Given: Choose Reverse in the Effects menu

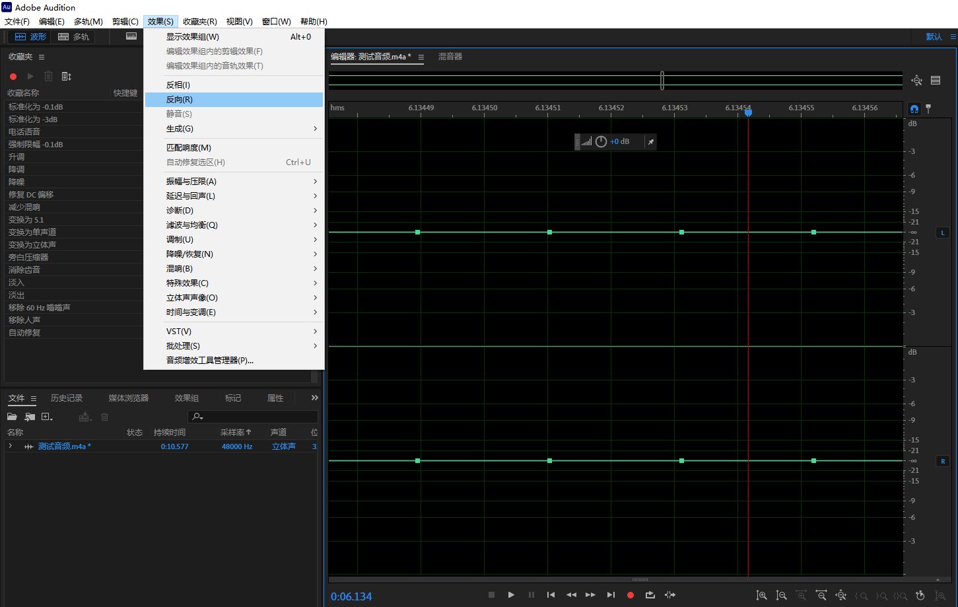Looking at the screenshot, I should [x=234, y=100].
